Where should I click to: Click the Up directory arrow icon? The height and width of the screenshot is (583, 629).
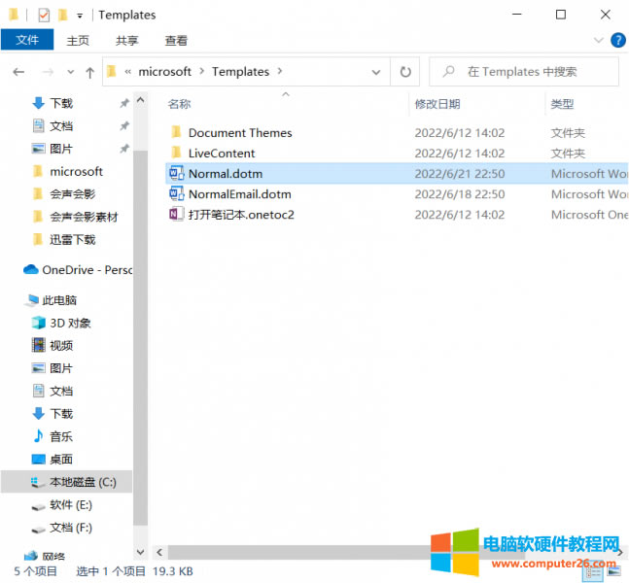click(x=90, y=72)
